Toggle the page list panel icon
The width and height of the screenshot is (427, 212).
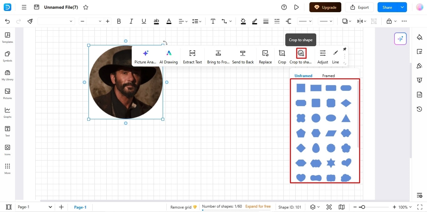tap(9, 207)
